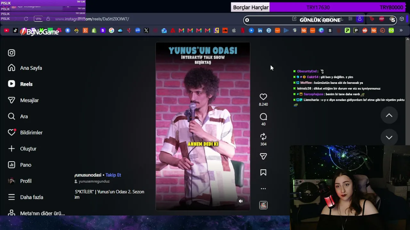Image resolution: width=410 pixels, height=230 pixels.
Task: Open the Etsy bookmark
Action: coord(85,30)
